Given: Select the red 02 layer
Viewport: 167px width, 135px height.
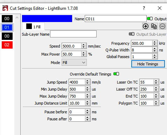Looking at the screenshot, I should pos(7,45).
